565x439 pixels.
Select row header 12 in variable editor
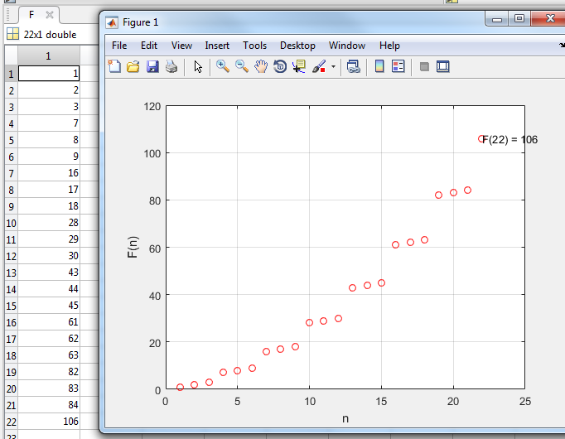click(11, 256)
